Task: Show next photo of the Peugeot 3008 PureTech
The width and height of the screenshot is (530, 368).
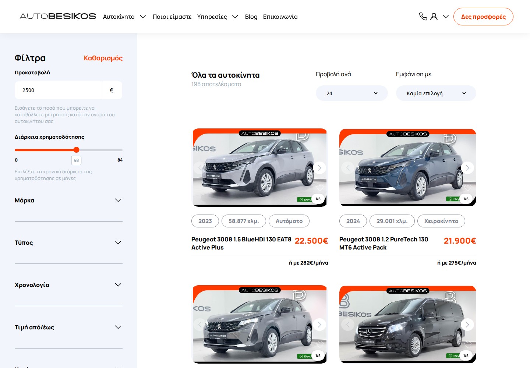Action: (x=467, y=168)
